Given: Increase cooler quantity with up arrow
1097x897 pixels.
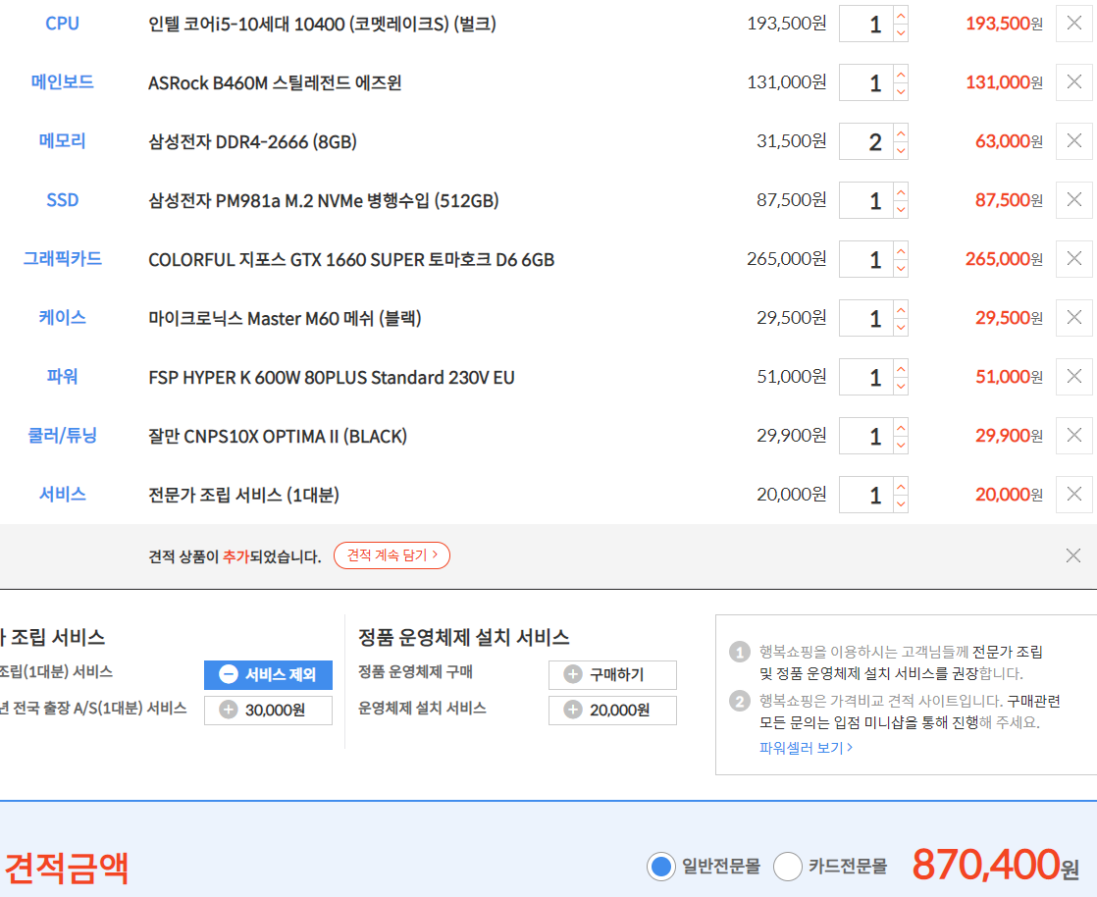Looking at the screenshot, I should tap(901, 426).
